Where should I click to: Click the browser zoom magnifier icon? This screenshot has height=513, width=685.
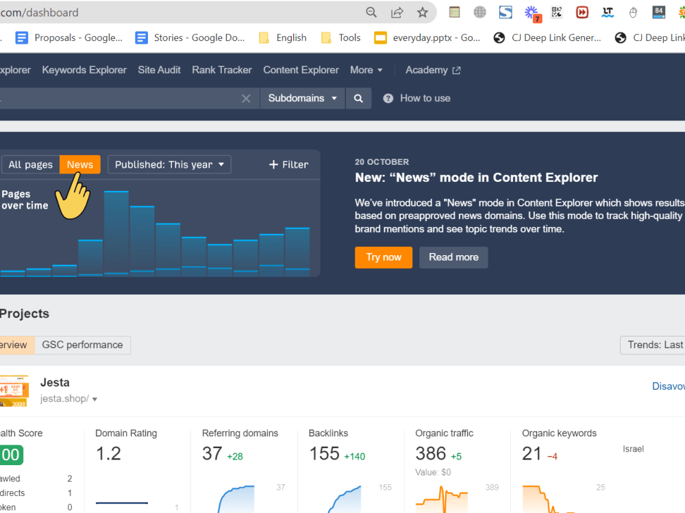(x=371, y=12)
